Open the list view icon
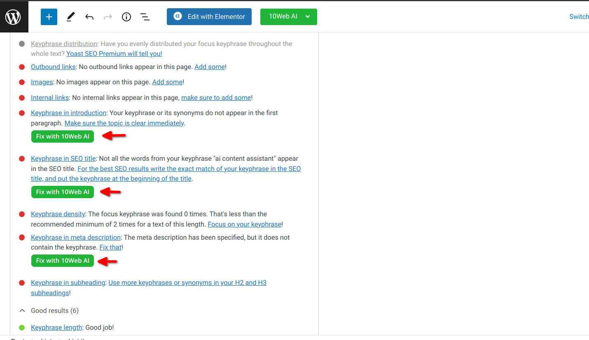The height and width of the screenshot is (340, 589). pyautogui.click(x=145, y=17)
